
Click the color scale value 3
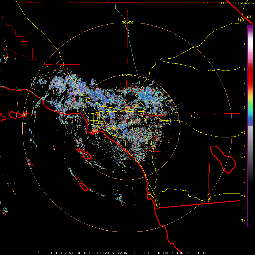pyautogui.click(x=245, y=82)
